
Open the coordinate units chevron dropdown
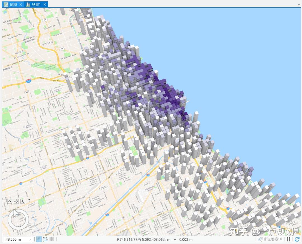[176, 240]
